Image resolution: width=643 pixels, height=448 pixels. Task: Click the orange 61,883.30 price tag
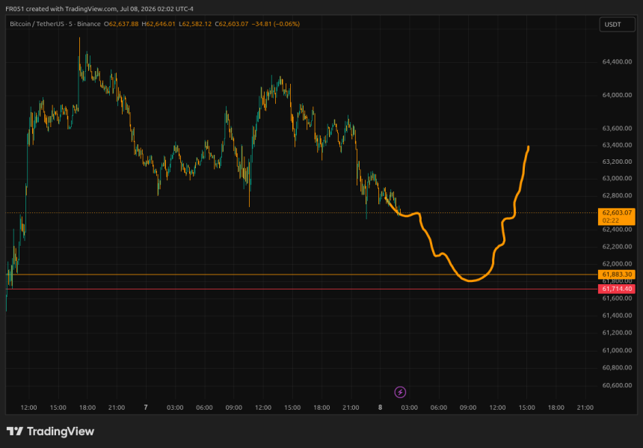(x=617, y=274)
